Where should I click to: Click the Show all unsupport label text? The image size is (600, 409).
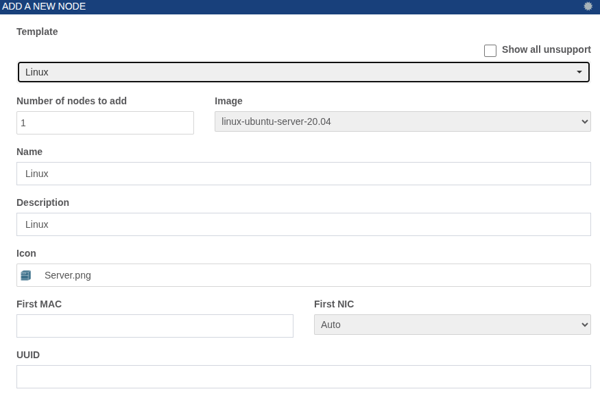pyautogui.click(x=546, y=49)
